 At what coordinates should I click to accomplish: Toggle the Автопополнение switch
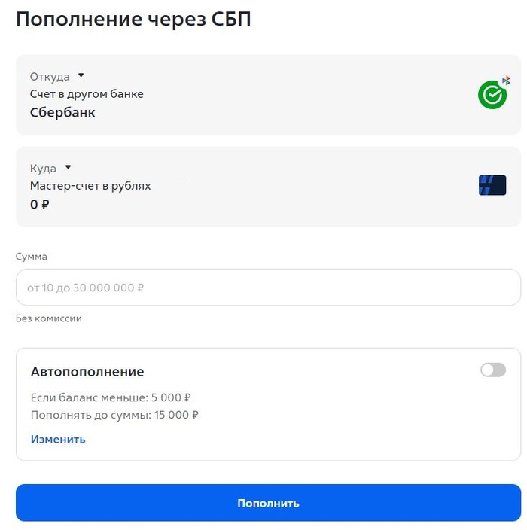pos(493,370)
